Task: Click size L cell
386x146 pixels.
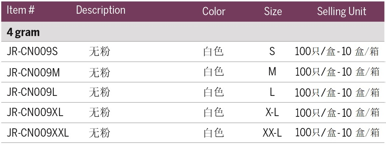Action: point(272,93)
